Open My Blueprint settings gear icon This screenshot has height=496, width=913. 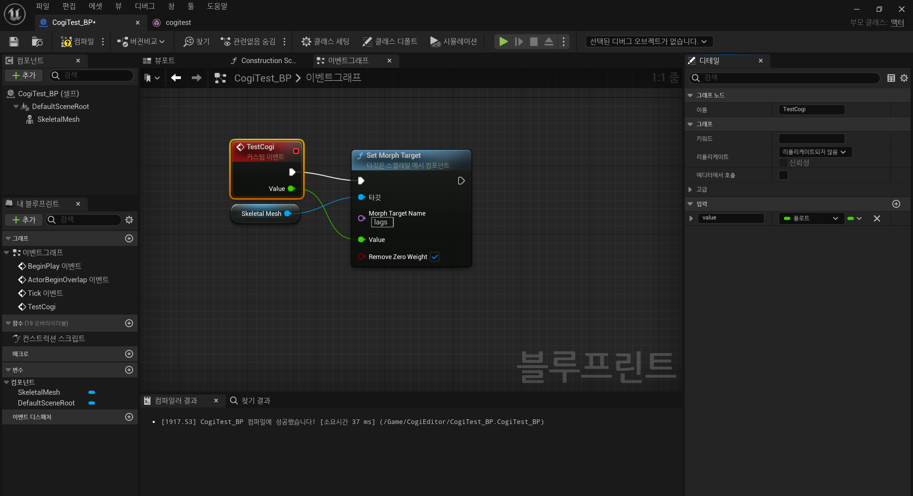pos(129,220)
